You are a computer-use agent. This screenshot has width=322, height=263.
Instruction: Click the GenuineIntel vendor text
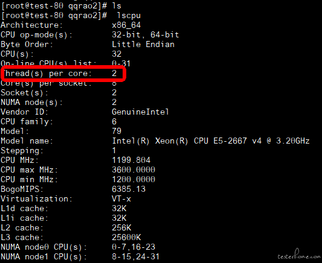pyautogui.click(x=140, y=112)
